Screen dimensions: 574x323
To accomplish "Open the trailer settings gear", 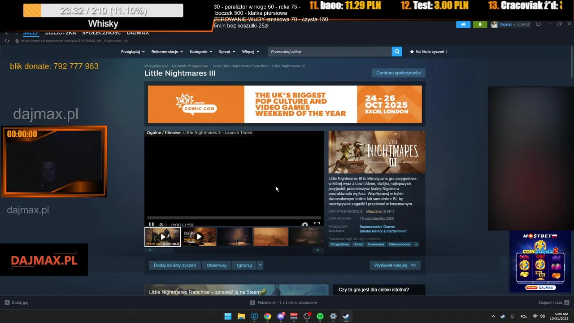I will [305, 225].
